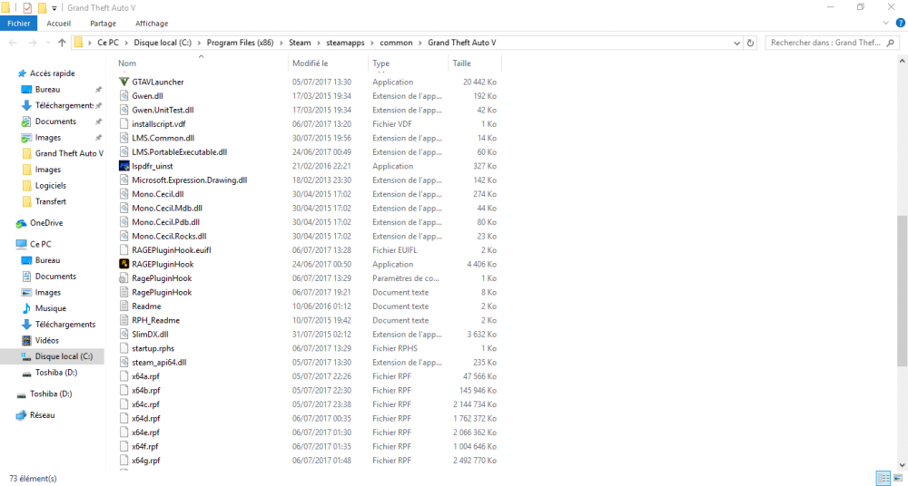The height and width of the screenshot is (486, 908).
Task: Click the Gwen.dll file icon
Action: [123, 96]
